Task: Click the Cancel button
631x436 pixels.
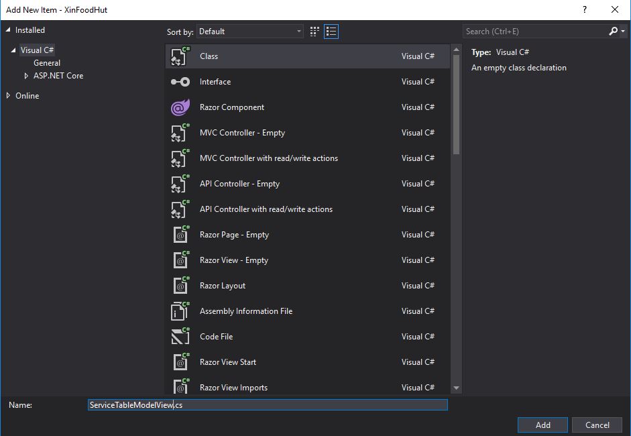Action: [597, 425]
